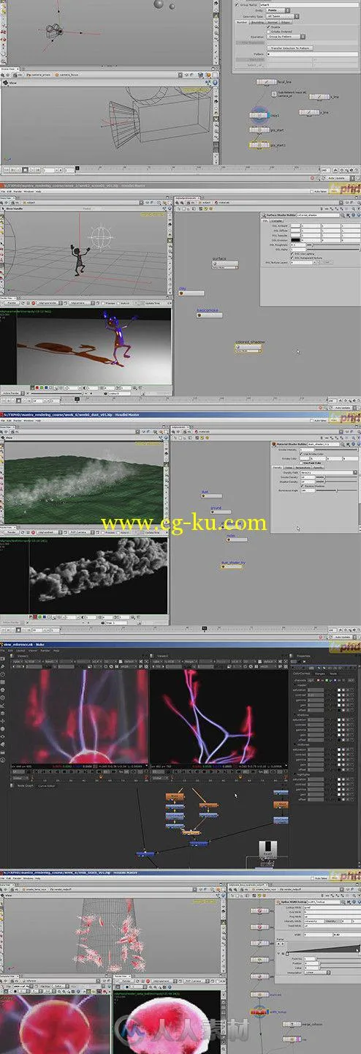Image resolution: width=361 pixels, height=1054 pixels.
Task: Select the grp_start1 node icon
Action: coord(259,144)
